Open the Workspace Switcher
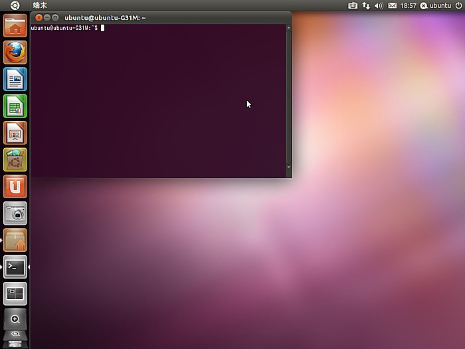465x349 pixels. (15, 294)
